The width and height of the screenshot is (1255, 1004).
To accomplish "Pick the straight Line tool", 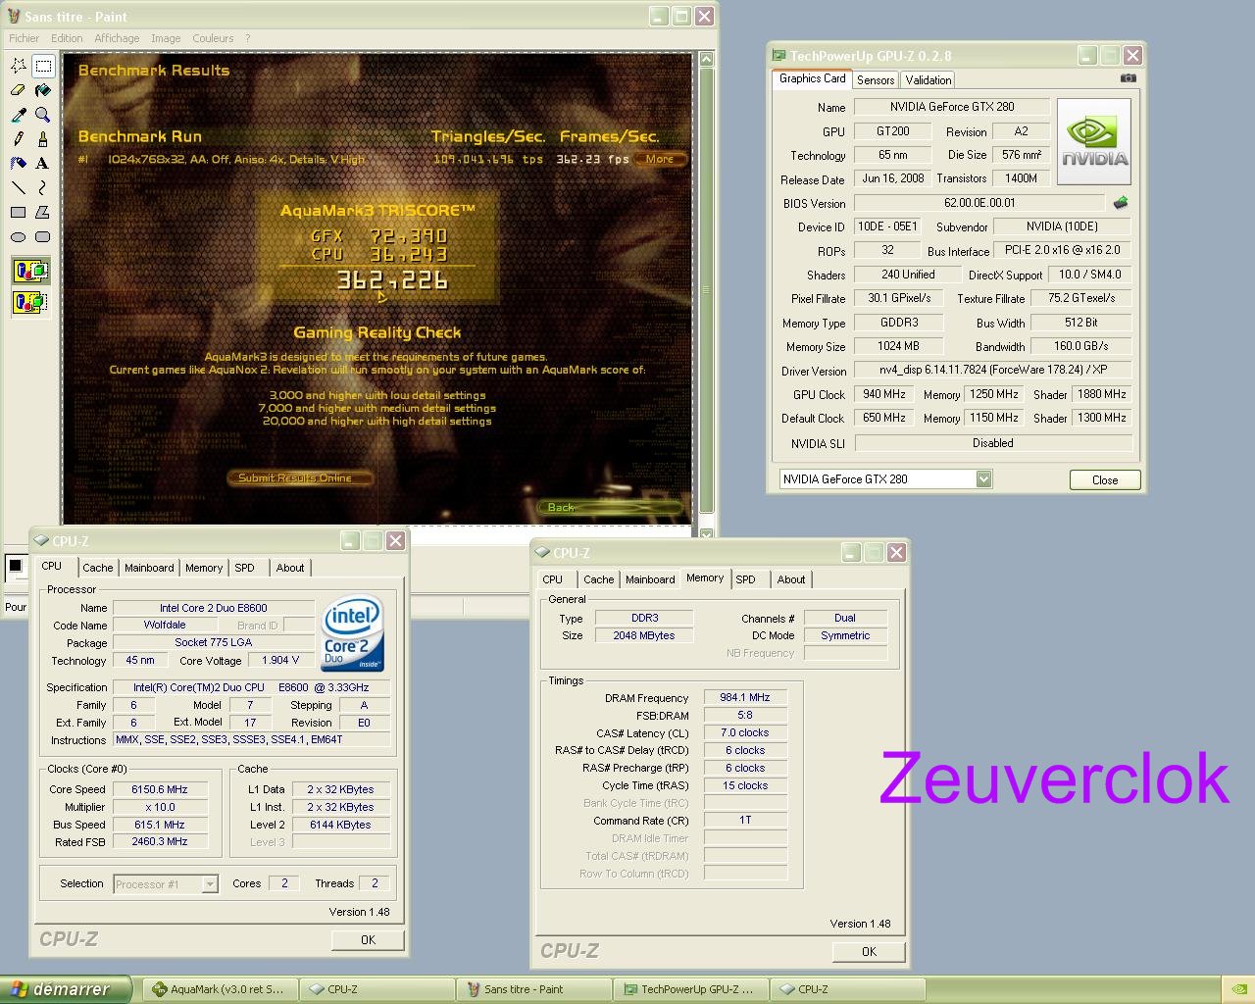I will click(x=18, y=187).
